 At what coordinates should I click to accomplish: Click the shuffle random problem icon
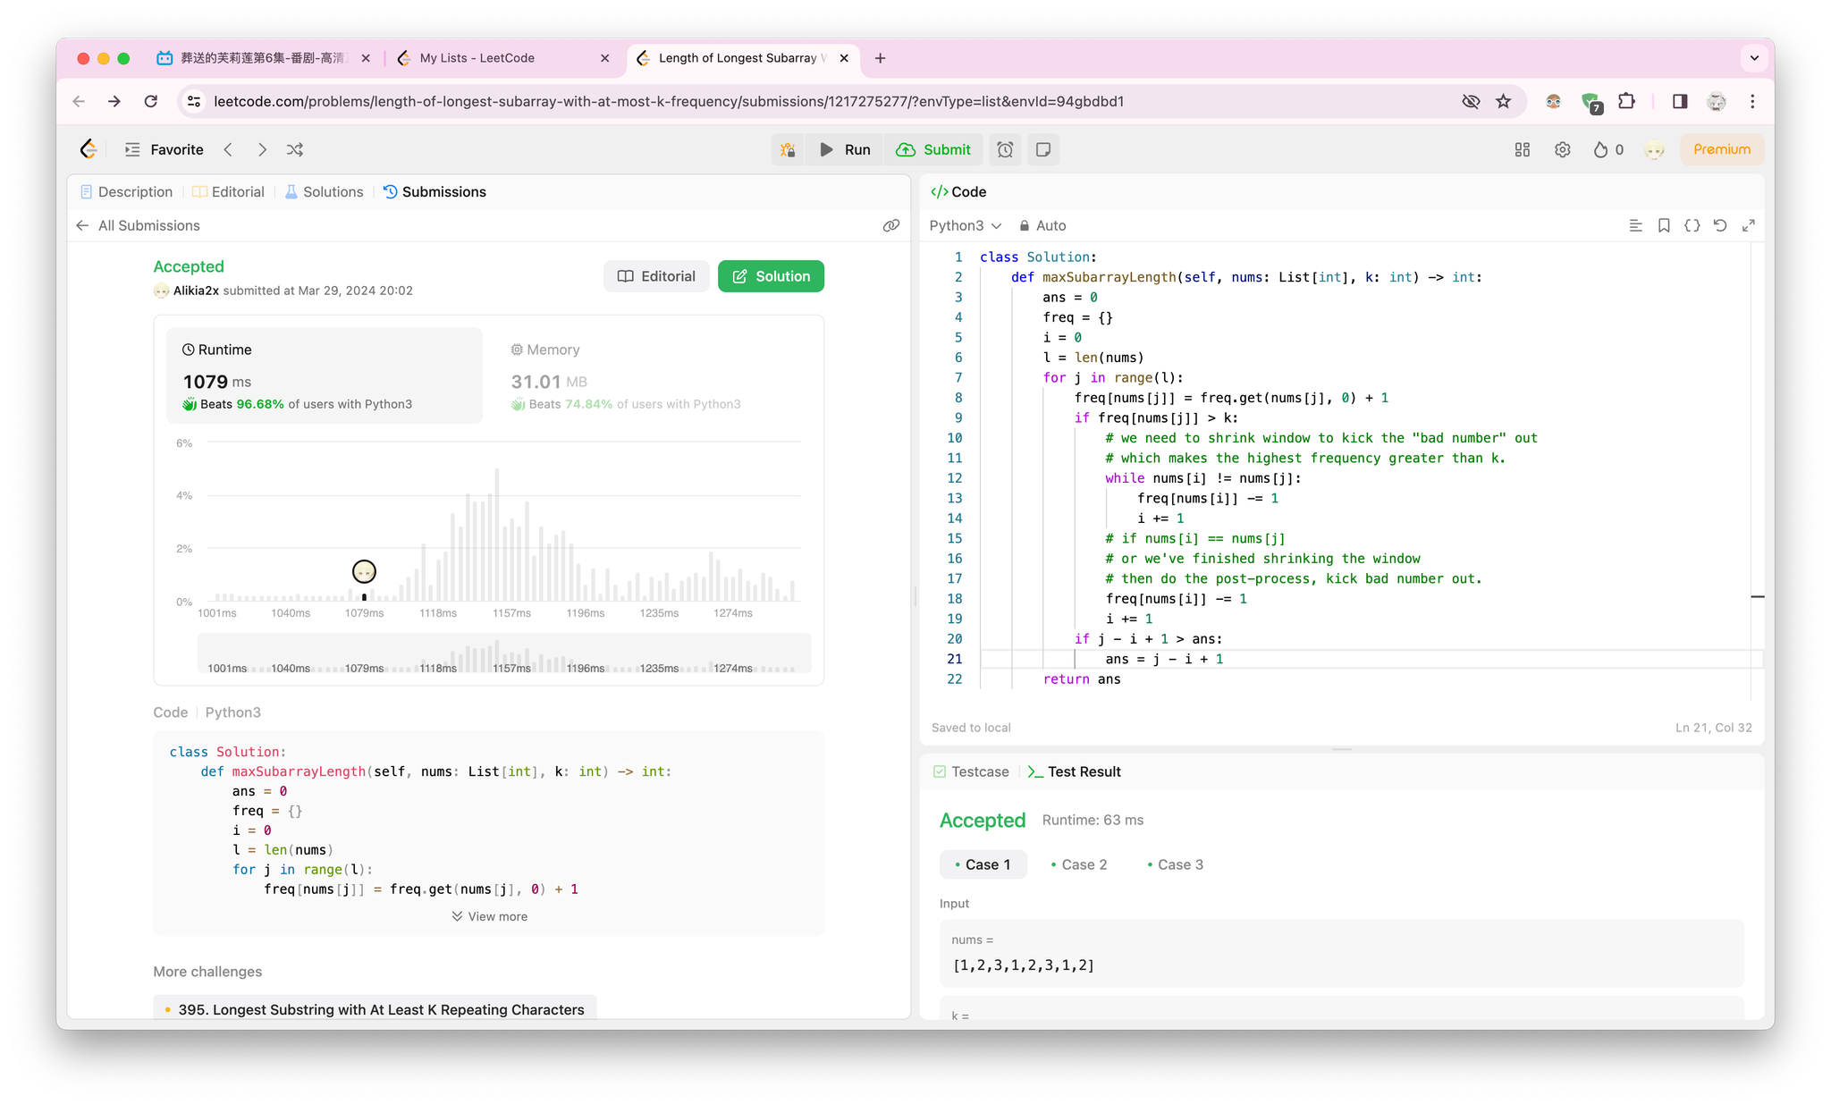(295, 149)
